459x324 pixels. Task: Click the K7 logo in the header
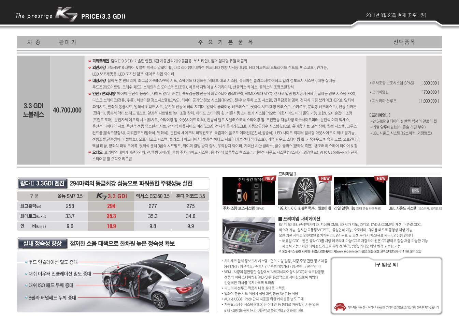coord(67,16)
